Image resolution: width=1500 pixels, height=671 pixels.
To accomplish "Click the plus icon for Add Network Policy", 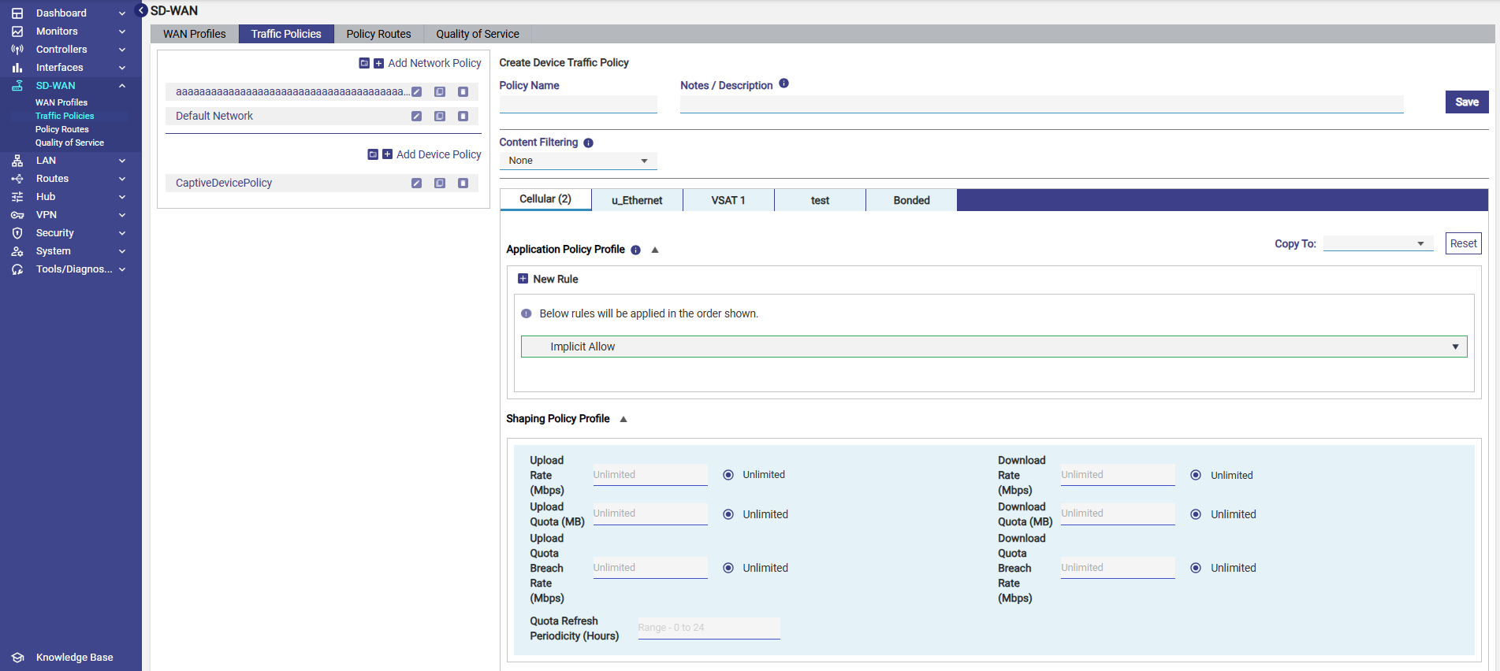I will 379,64.
